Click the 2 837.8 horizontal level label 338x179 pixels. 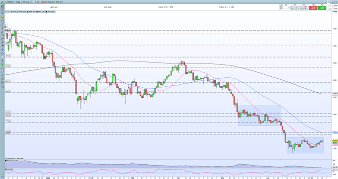[x=8, y=81]
